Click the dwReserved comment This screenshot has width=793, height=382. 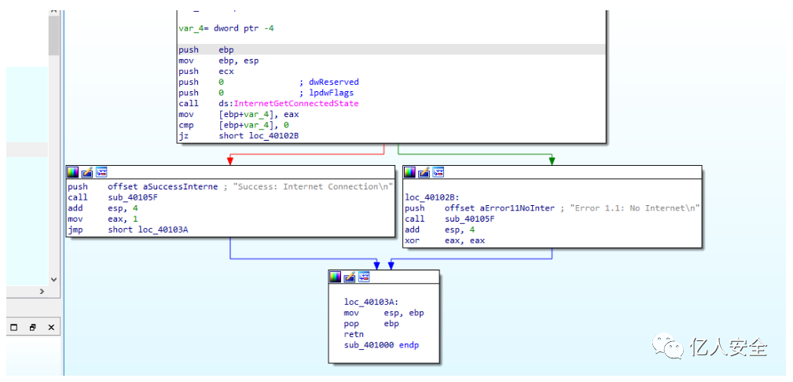coord(329,82)
